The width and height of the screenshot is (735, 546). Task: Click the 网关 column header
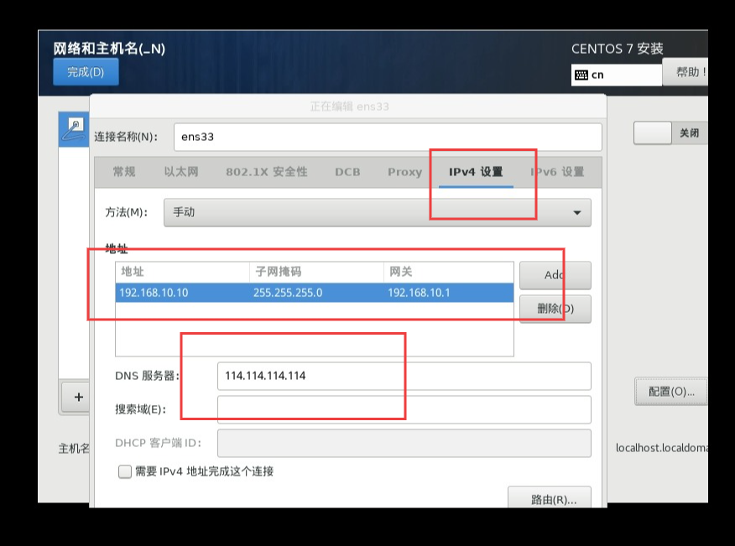tap(449, 272)
